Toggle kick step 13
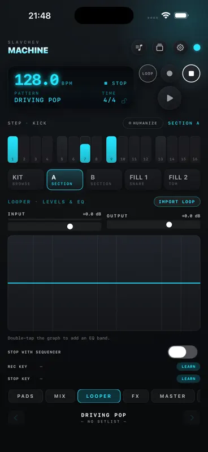Screen dimensions: 208x452 161,149
